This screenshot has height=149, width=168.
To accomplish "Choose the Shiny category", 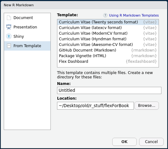I will point(27,37).
